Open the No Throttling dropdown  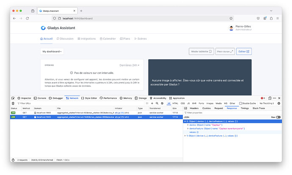pyautogui.click(x=267, y=103)
